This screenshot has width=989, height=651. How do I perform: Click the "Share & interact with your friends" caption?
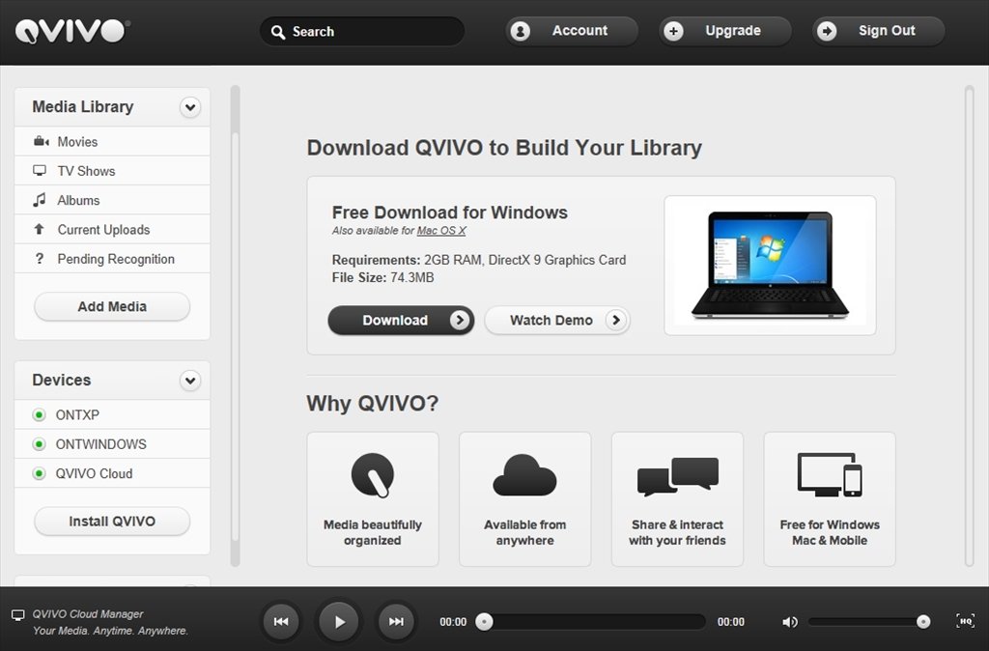coord(677,532)
